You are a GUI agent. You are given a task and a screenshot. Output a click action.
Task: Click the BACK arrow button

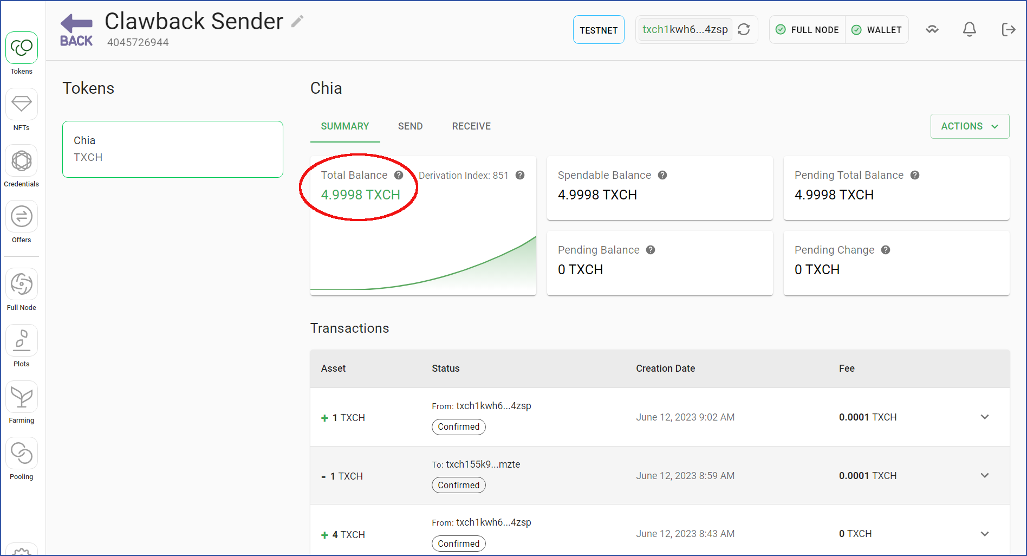click(x=76, y=30)
